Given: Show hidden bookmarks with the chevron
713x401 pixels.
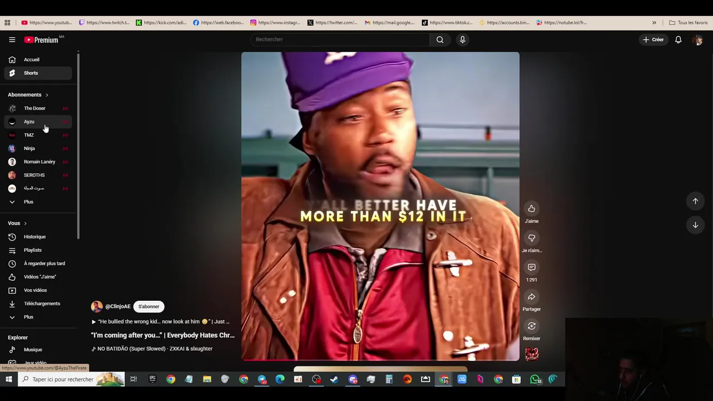Looking at the screenshot, I should (x=654, y=23).
